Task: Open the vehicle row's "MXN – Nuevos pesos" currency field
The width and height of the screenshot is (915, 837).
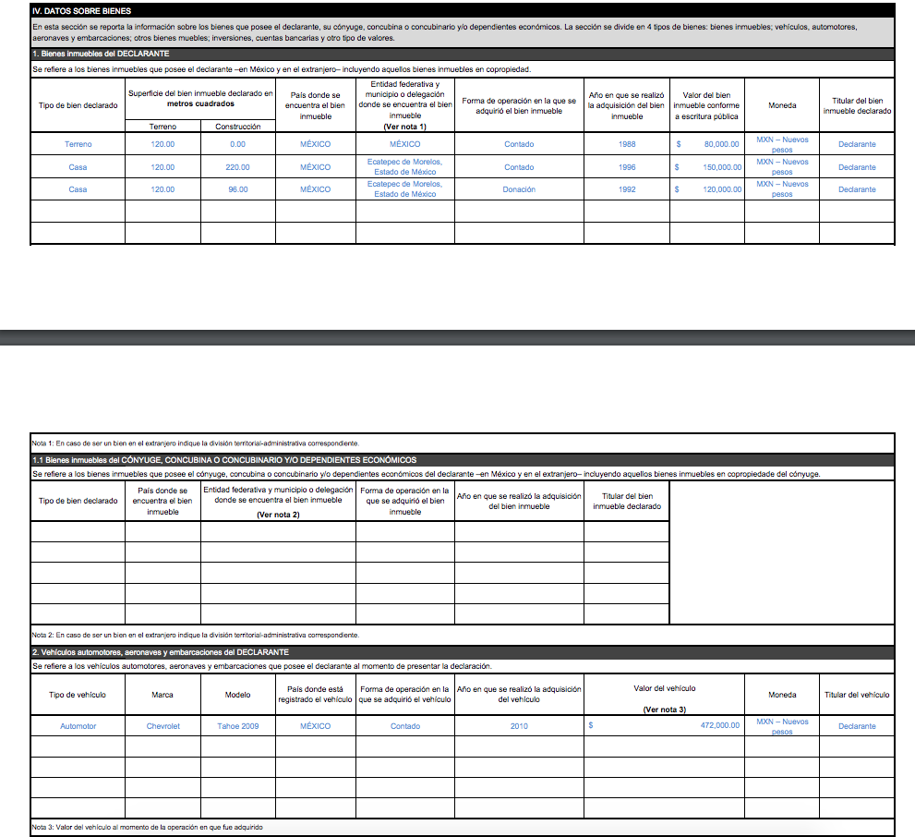Action: [x=781, y=726]
